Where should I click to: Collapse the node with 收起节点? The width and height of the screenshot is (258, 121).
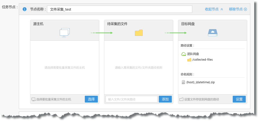[214, 9]
